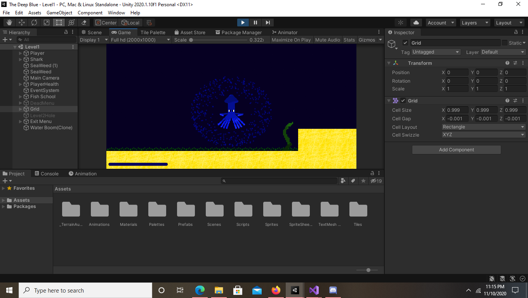Image resolution: width=528 pixels, height=298 pixels.
Task: Switch to the Animator tab
Action: (x=285, y=32)
